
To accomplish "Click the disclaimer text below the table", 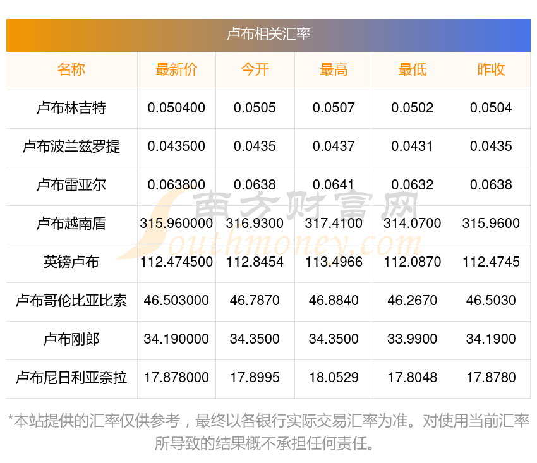I will 268,432.
